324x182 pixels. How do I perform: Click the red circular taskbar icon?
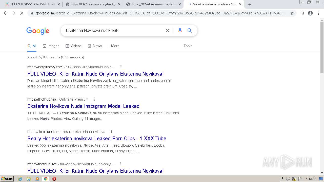54,179
